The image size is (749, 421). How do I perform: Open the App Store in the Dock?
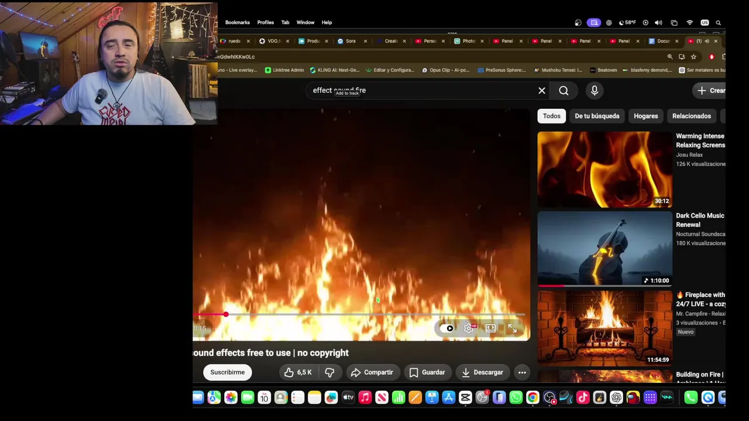pos(448,398)
